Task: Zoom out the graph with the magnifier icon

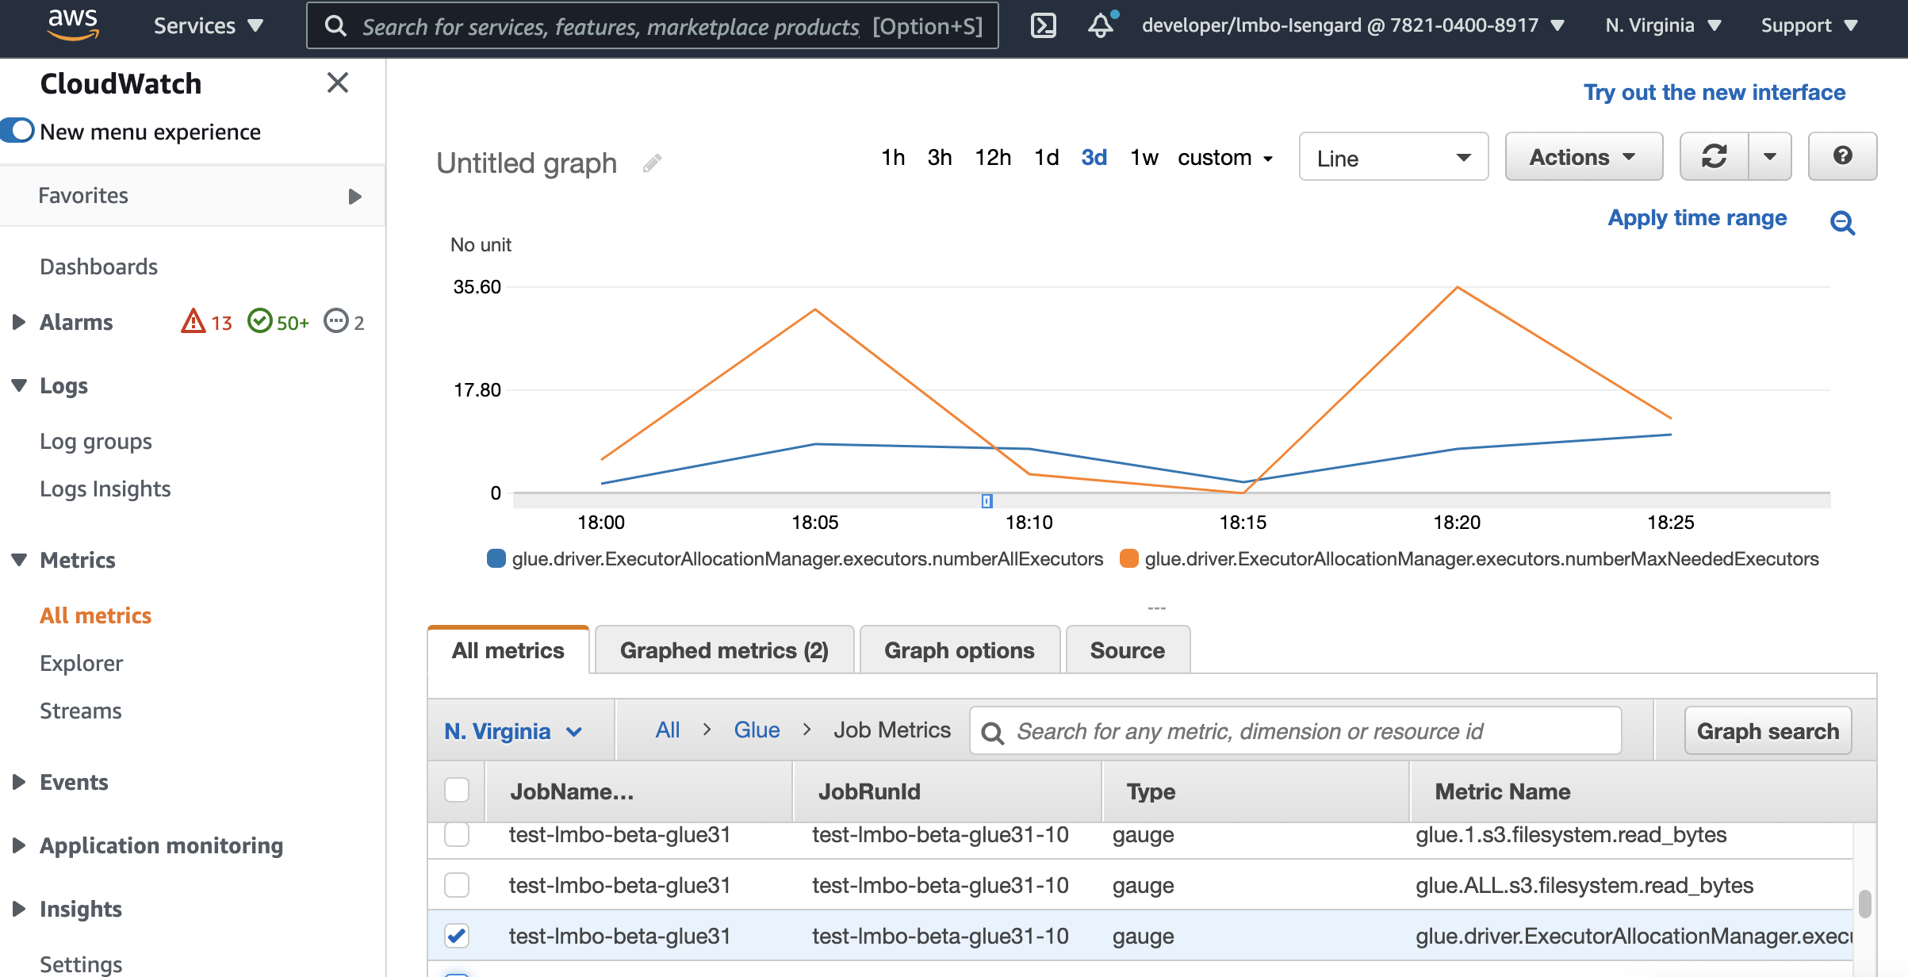Action: 1844,224
